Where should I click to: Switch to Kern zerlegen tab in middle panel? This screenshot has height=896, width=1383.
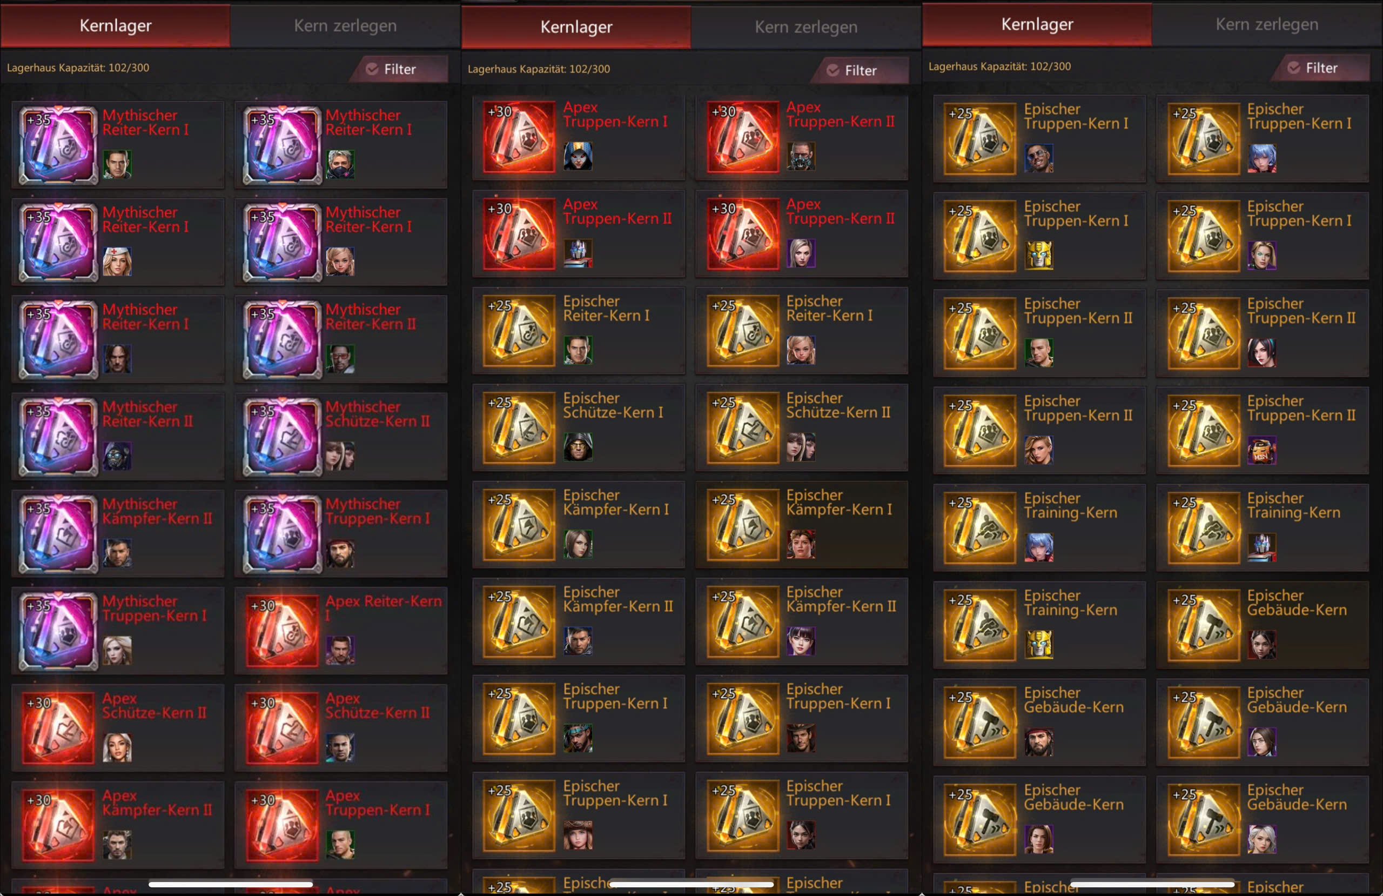(x=806, y=26)
